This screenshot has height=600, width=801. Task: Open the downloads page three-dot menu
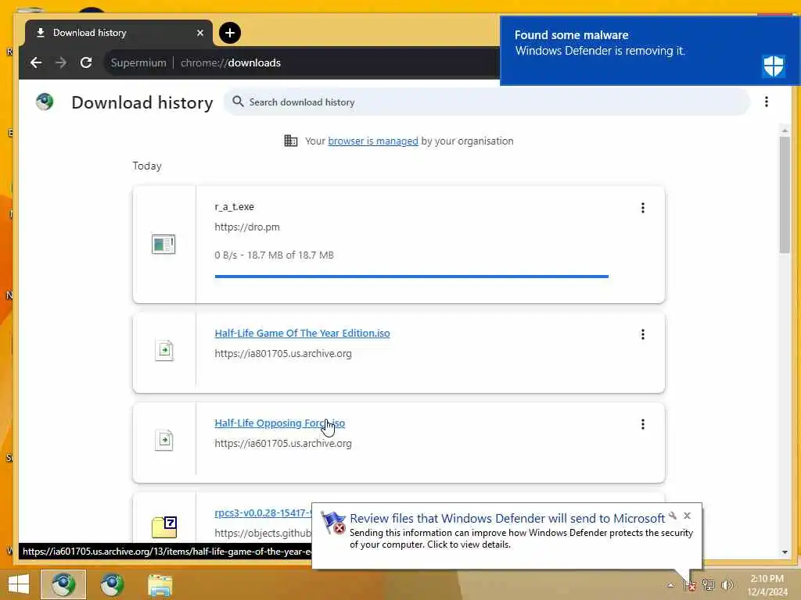(767, 102)
